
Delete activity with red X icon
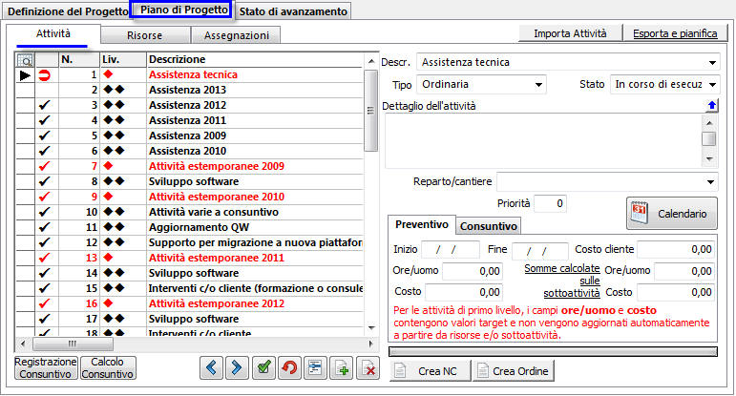(367, 369)
